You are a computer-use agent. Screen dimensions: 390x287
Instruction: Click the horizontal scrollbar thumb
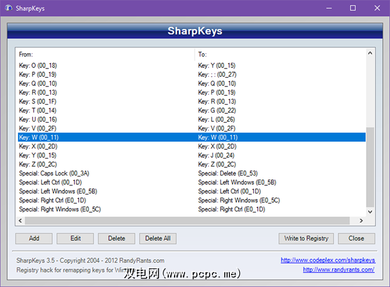pos(187,220)
